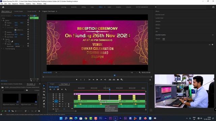
Task: Click Go to In point button
Action: [x=89, y=80]
